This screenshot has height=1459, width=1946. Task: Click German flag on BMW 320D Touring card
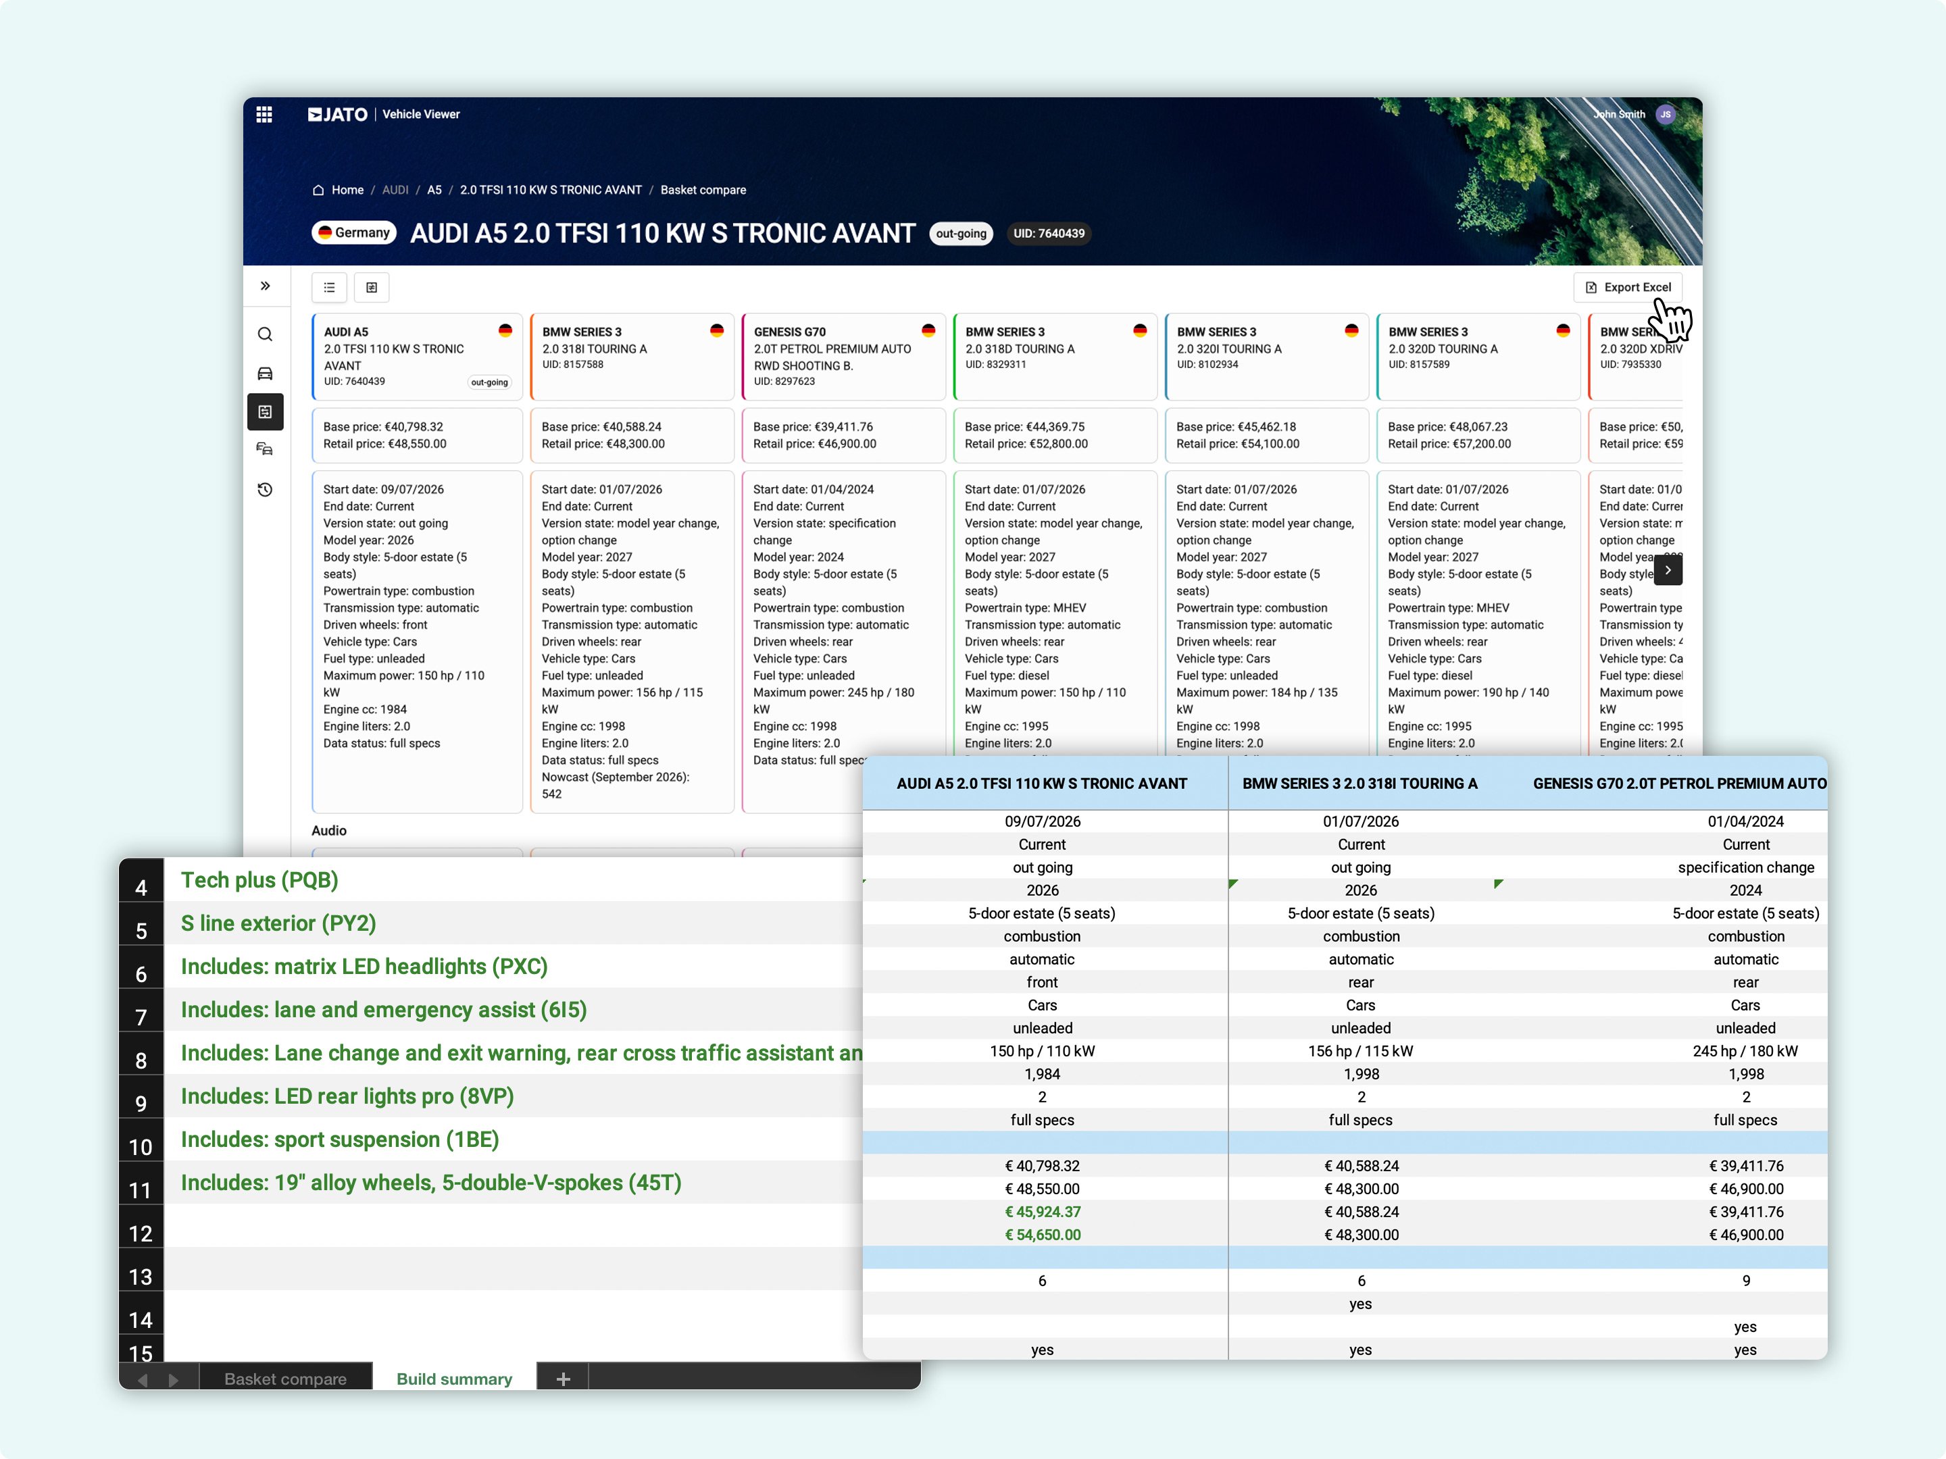[x=1564, y=331]
